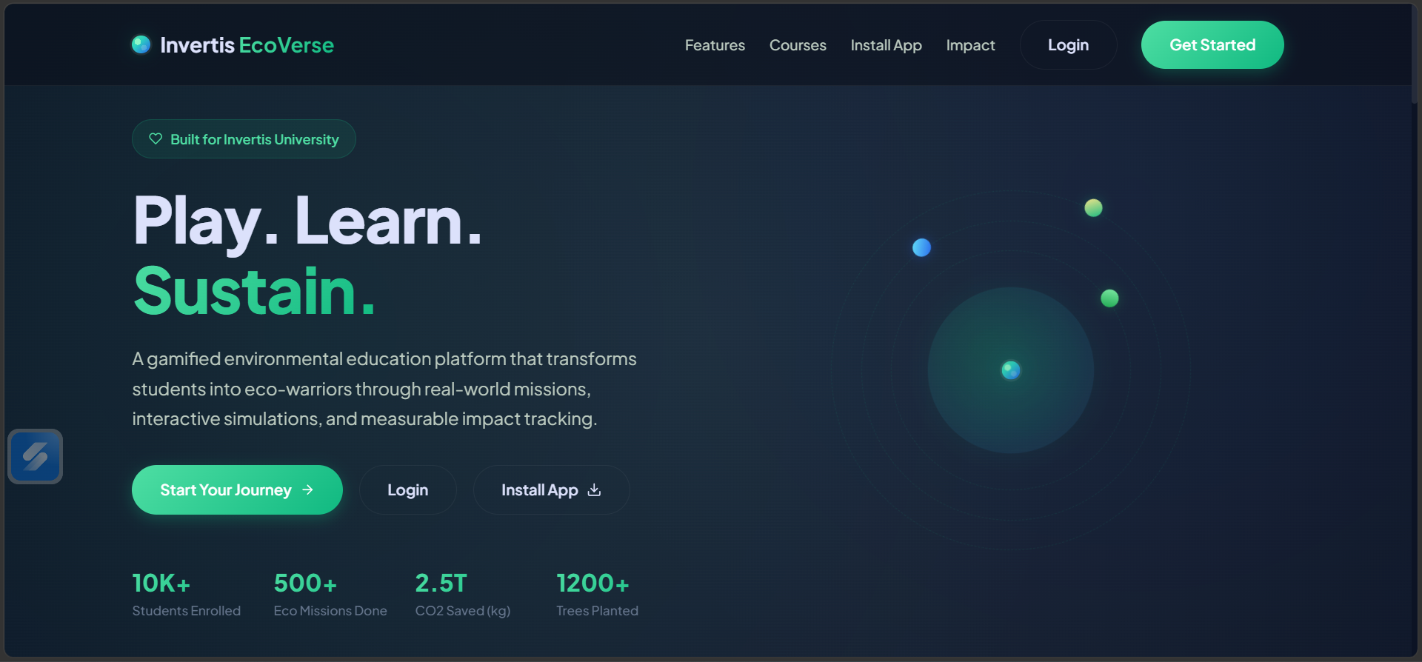Image resolution: width=1422 pixels, height=662 pixels.
Task: Click the Start Your Journey button
Action: (x=237, y=489)
